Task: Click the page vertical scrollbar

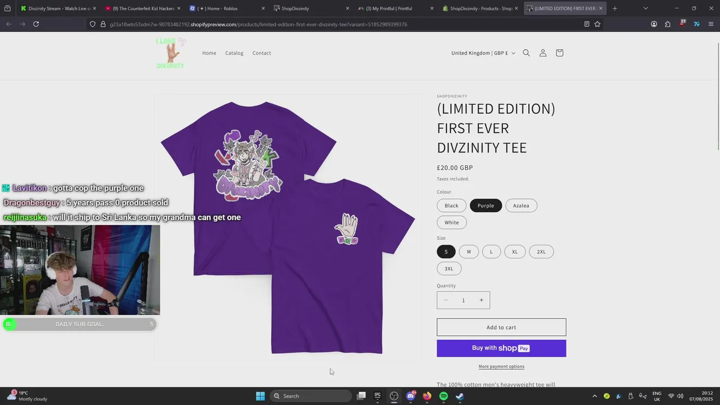Action: click(718, 96)
